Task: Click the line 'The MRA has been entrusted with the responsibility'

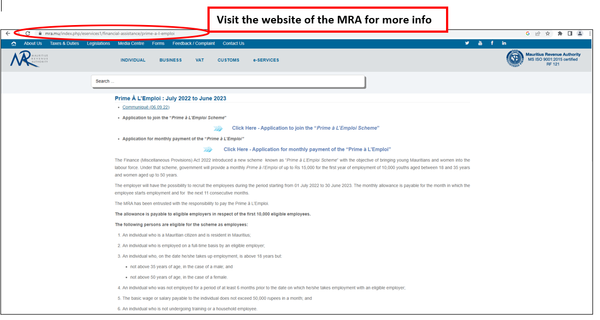Action: (x=192, y=203)
